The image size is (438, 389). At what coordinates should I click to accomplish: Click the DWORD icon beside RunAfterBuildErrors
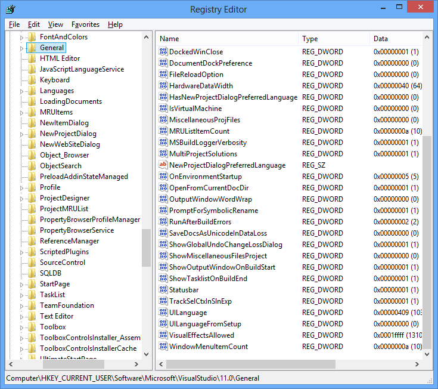163,221
